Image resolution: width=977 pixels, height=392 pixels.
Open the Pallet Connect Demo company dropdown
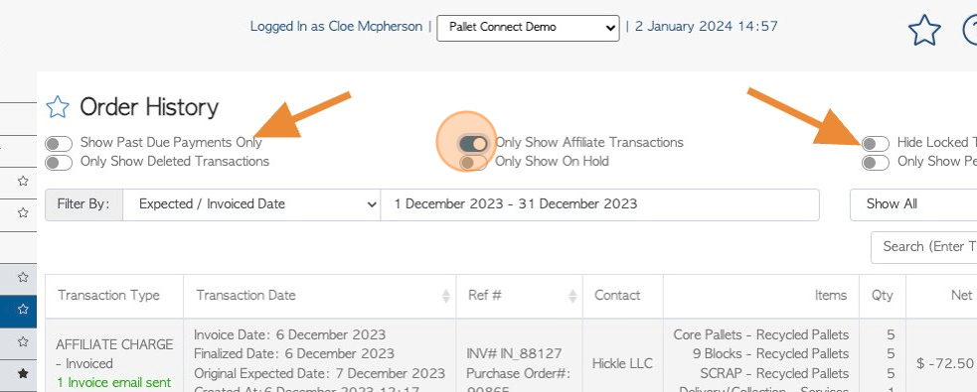tap(528, 28)
